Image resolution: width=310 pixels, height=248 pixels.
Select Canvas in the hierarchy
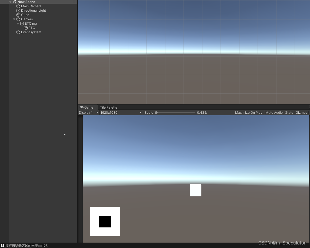click(27, 19)
